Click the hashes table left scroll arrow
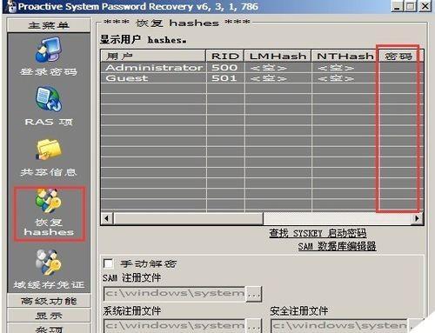The image size is (435, 333). [x=107, y=218]
